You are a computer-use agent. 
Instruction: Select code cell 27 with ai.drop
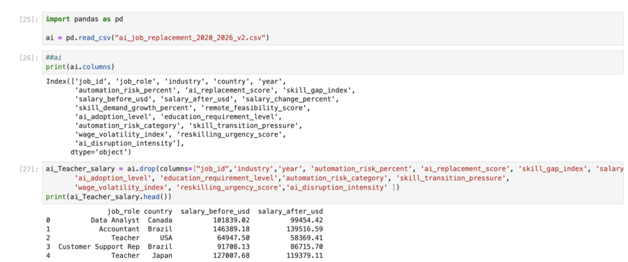[334, 183]
